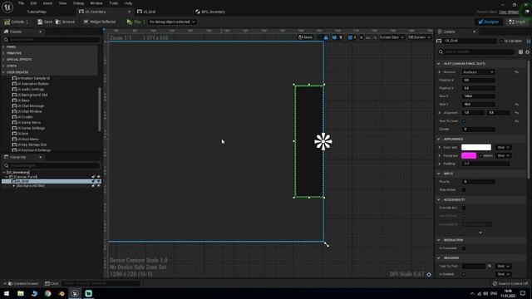Switch to Graph mode
This screenshot has height=299, width=532.
pyautogui.click(x=517, y=22)
